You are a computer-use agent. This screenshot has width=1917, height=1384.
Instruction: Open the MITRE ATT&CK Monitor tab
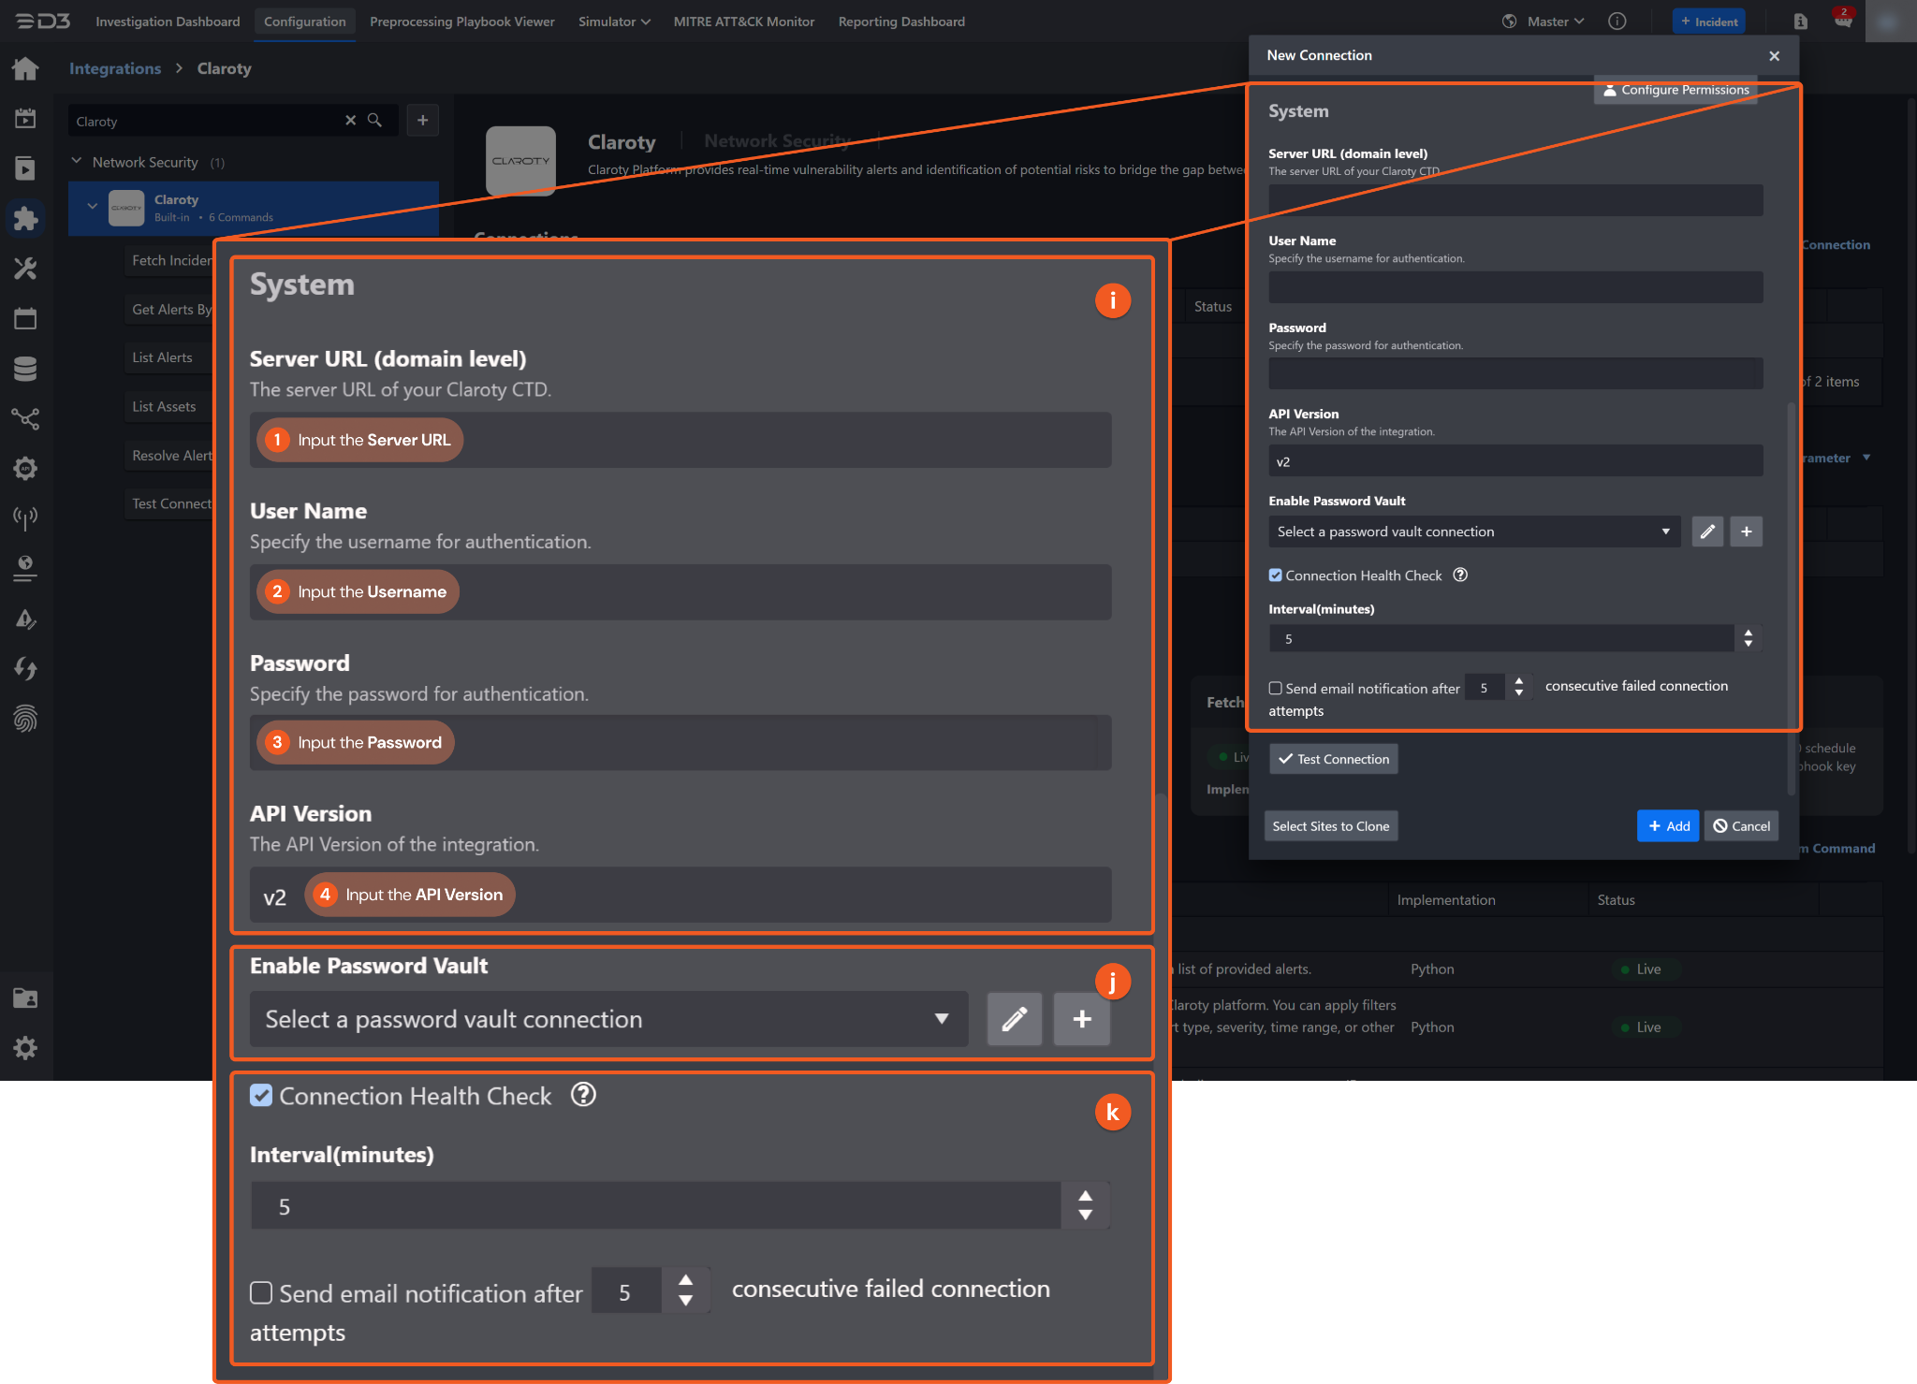[x=743, y=22]
